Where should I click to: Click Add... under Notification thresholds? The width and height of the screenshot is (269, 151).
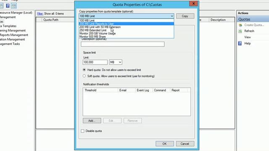point(92,121)
